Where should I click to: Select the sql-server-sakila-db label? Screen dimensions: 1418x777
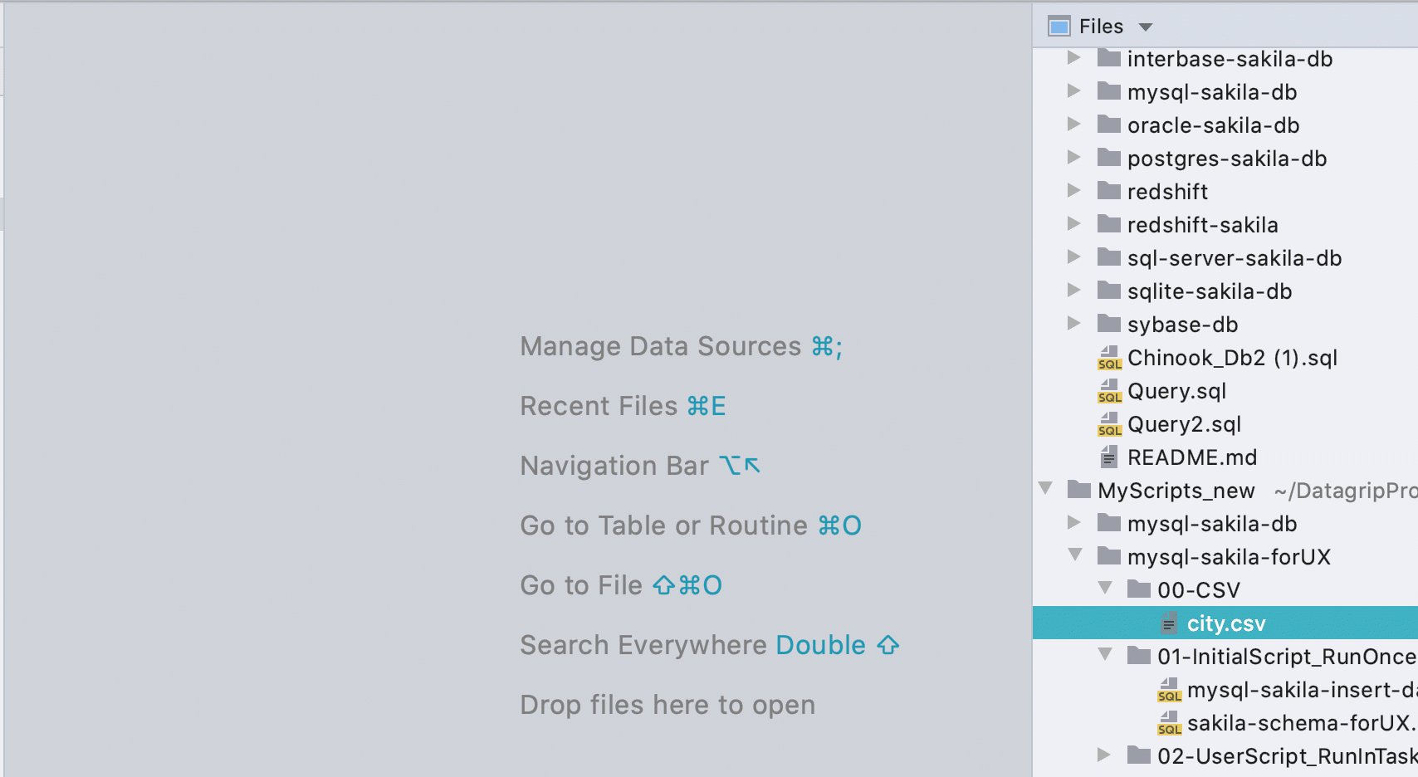coord(1235,258)
